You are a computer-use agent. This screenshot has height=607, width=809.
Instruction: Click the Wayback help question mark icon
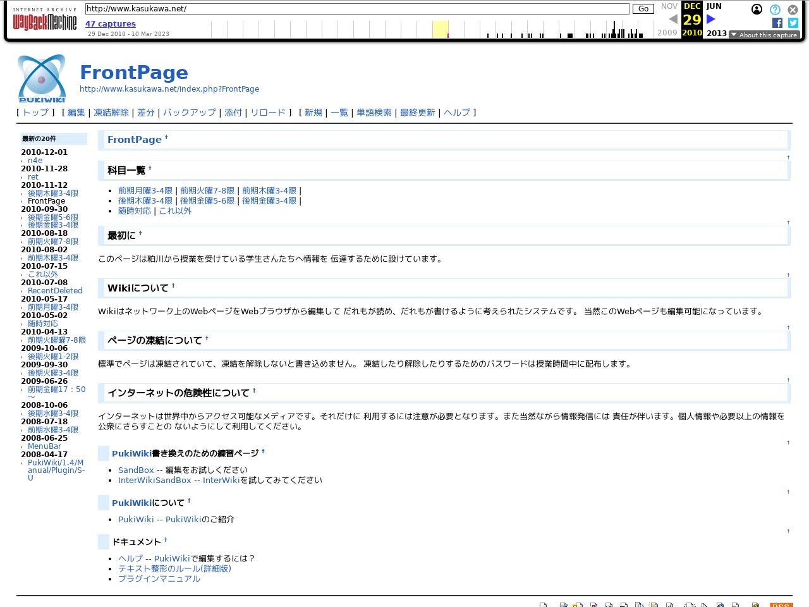click(x=775, y=9)
